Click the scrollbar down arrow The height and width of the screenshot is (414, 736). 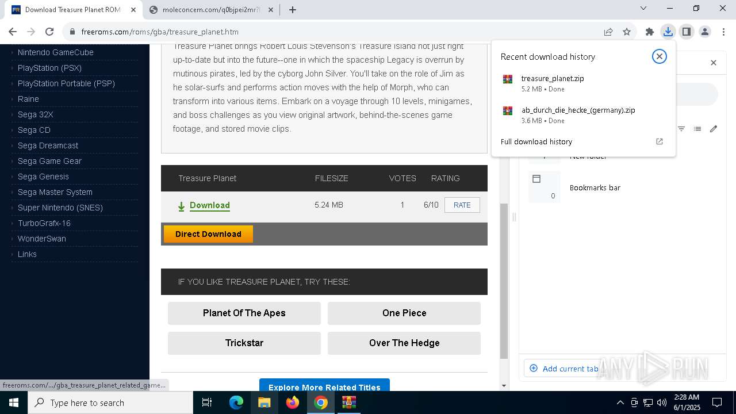tap(504, 386)
